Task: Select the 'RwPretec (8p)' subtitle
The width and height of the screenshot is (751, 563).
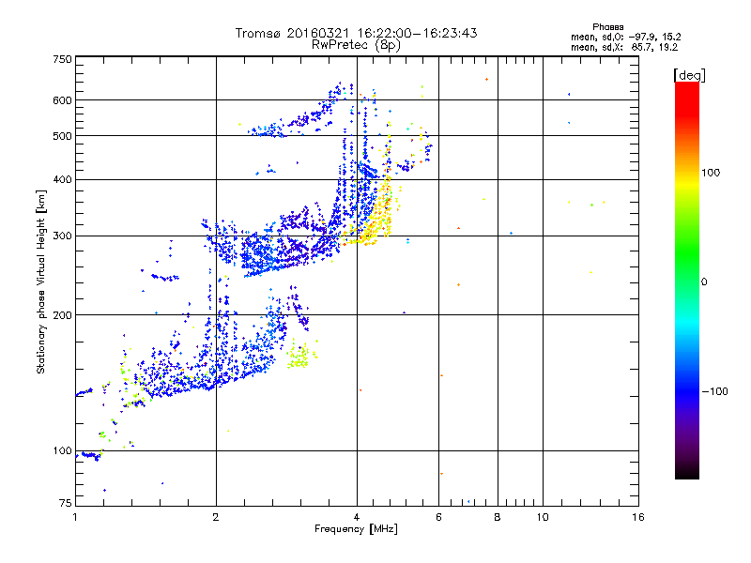Action: [356, 45]
